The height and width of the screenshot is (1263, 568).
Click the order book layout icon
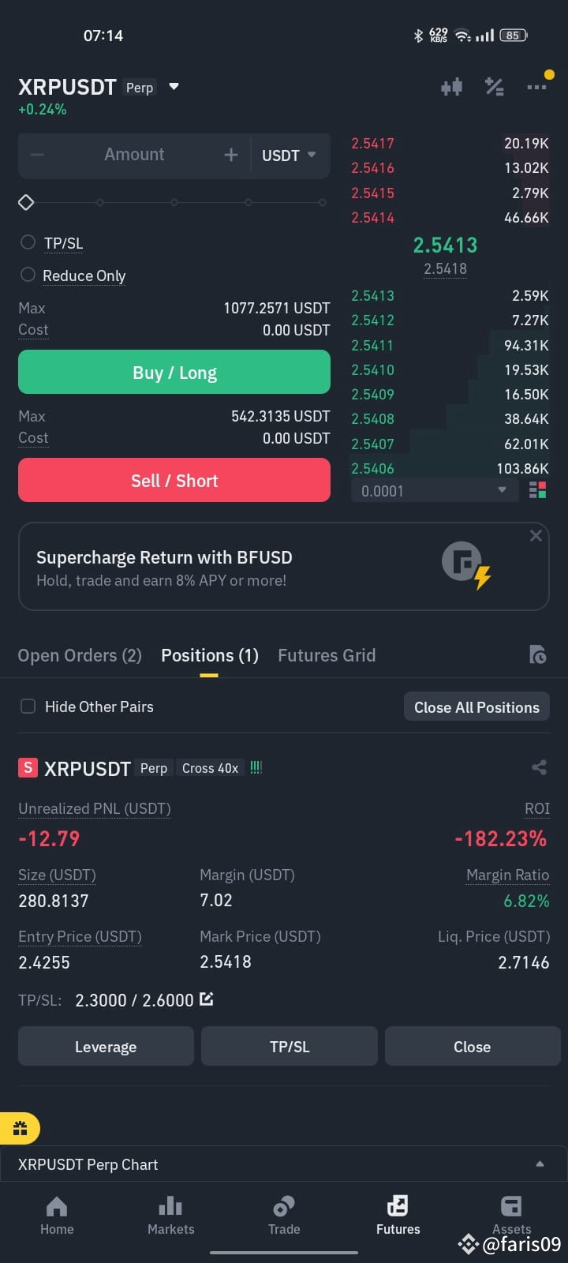(538, 490)
